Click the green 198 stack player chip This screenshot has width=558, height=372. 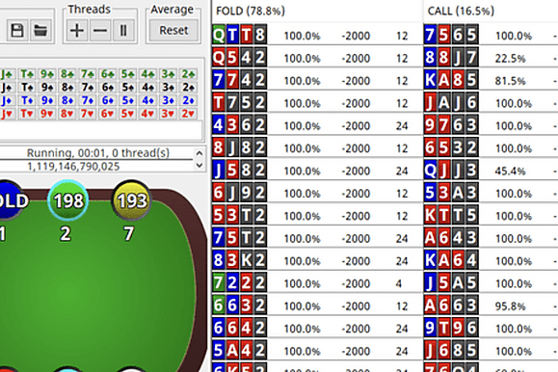[68, 200]
